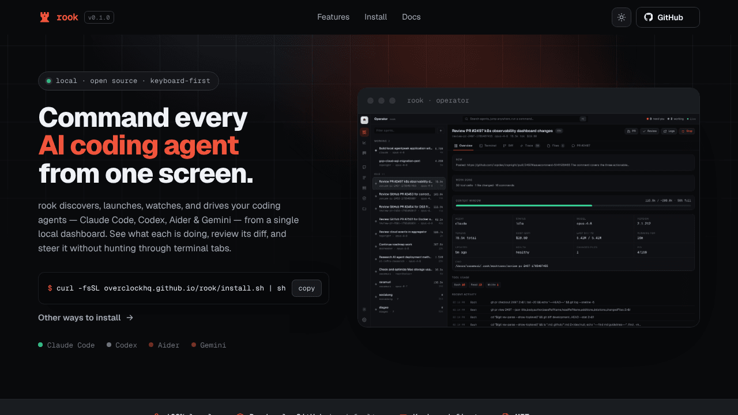This screenshot has width=738, height=415.
Task: Go to the Features section
Action: tap(333, 17)
